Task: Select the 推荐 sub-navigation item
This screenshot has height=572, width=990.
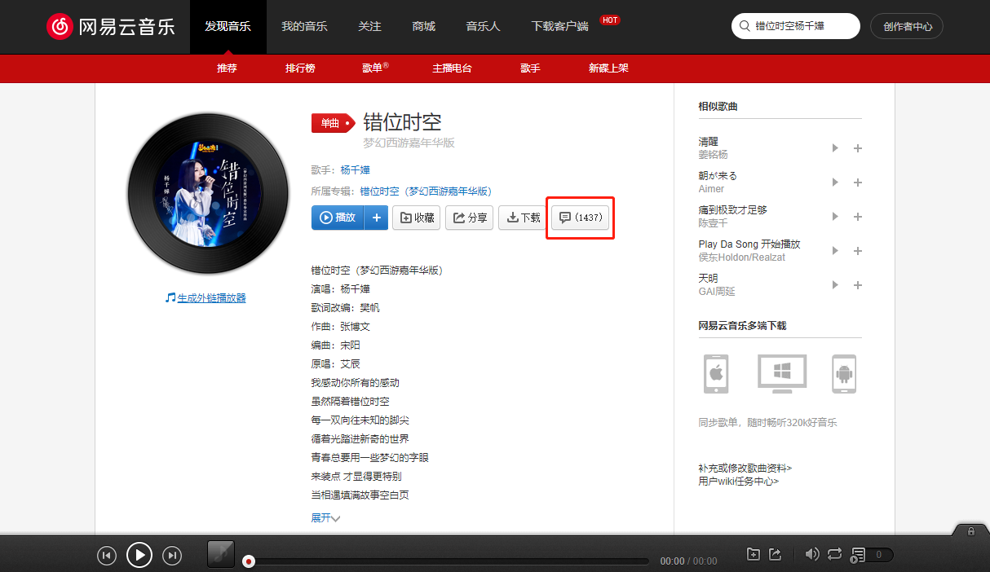Action: click(x=227, y=68)
